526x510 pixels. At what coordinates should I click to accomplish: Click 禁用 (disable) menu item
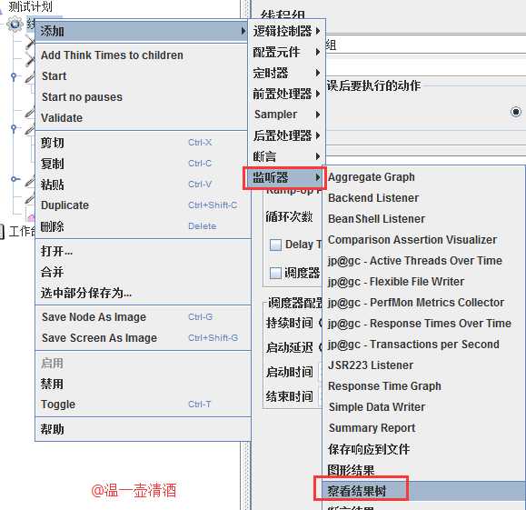coord(143,384)
